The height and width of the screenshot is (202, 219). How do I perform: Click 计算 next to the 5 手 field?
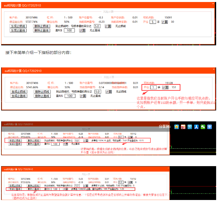pyautogui.click(x=165, y=22)
